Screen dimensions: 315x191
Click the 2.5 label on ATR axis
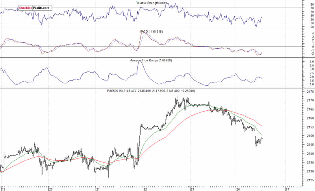point(312,73)
